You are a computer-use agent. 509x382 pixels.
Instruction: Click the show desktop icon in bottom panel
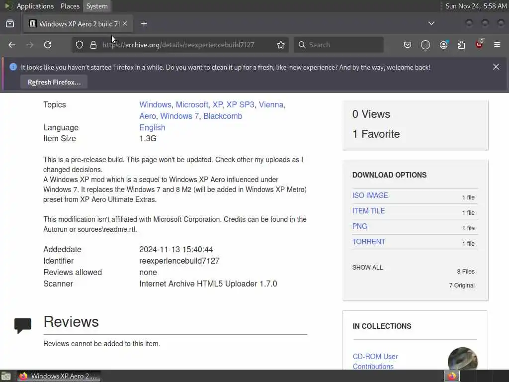point(6,377)
